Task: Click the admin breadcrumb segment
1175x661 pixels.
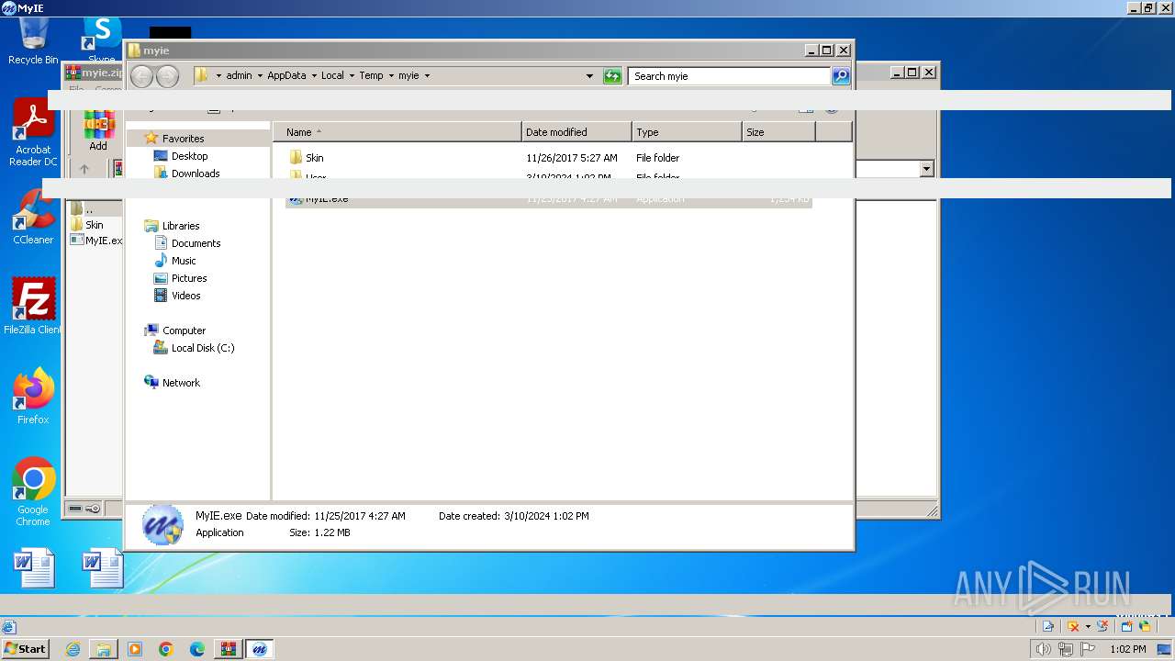Action: tap(239, 75)
